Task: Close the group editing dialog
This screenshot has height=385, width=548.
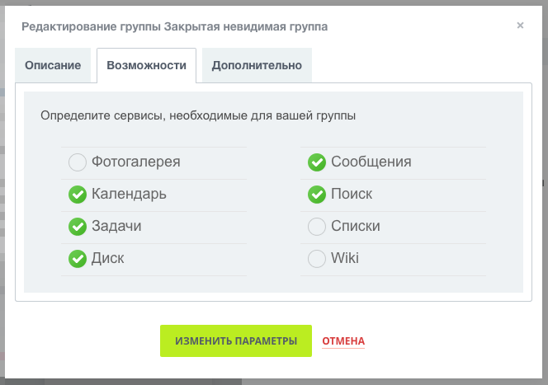Action: [520, 26]
